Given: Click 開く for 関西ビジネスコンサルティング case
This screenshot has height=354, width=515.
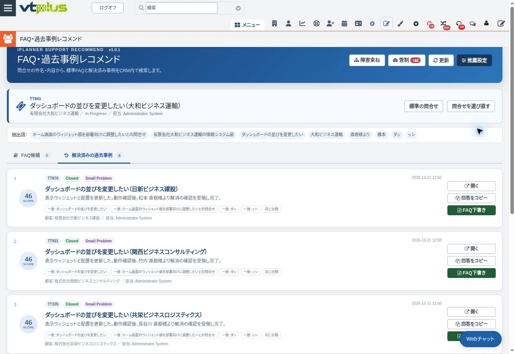Looking at the screenshot, I should (x=471, y=249).
